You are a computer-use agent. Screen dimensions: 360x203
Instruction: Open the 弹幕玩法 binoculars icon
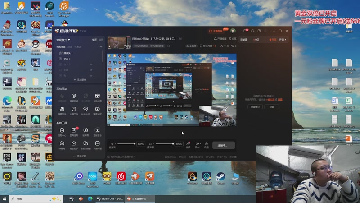[62, 109]
